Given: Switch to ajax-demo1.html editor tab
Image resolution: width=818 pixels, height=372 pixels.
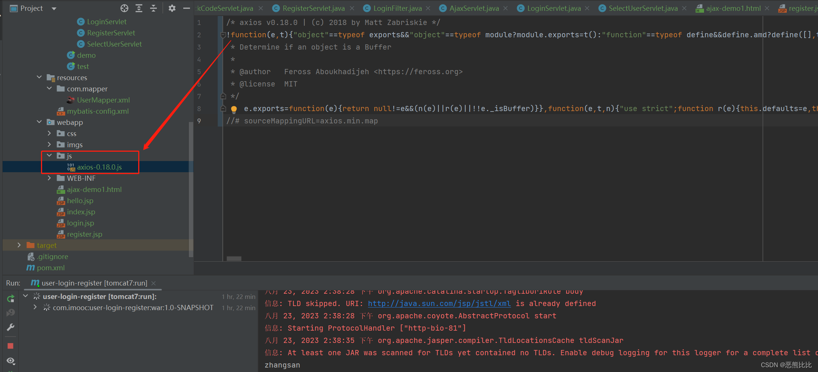Looking at the screenshot, I should [733, 8].
